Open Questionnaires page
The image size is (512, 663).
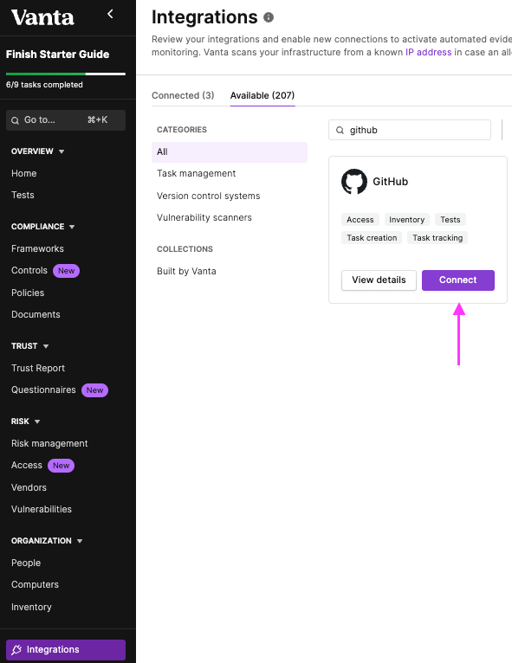tap(43, 389)
